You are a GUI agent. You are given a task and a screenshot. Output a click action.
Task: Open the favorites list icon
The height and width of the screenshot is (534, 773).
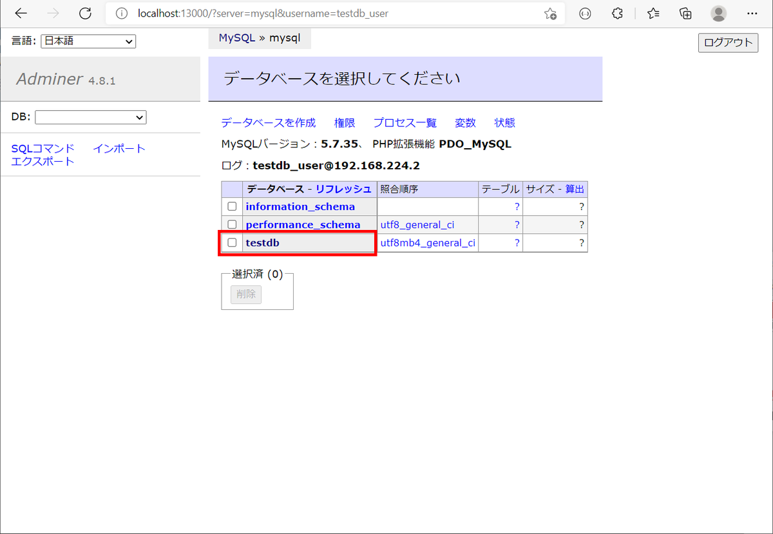[653, 13]
